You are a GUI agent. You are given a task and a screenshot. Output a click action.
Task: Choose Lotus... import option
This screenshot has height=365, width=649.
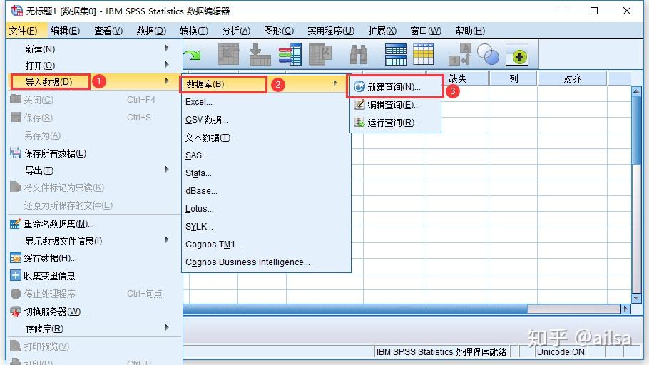pos(266,209)
